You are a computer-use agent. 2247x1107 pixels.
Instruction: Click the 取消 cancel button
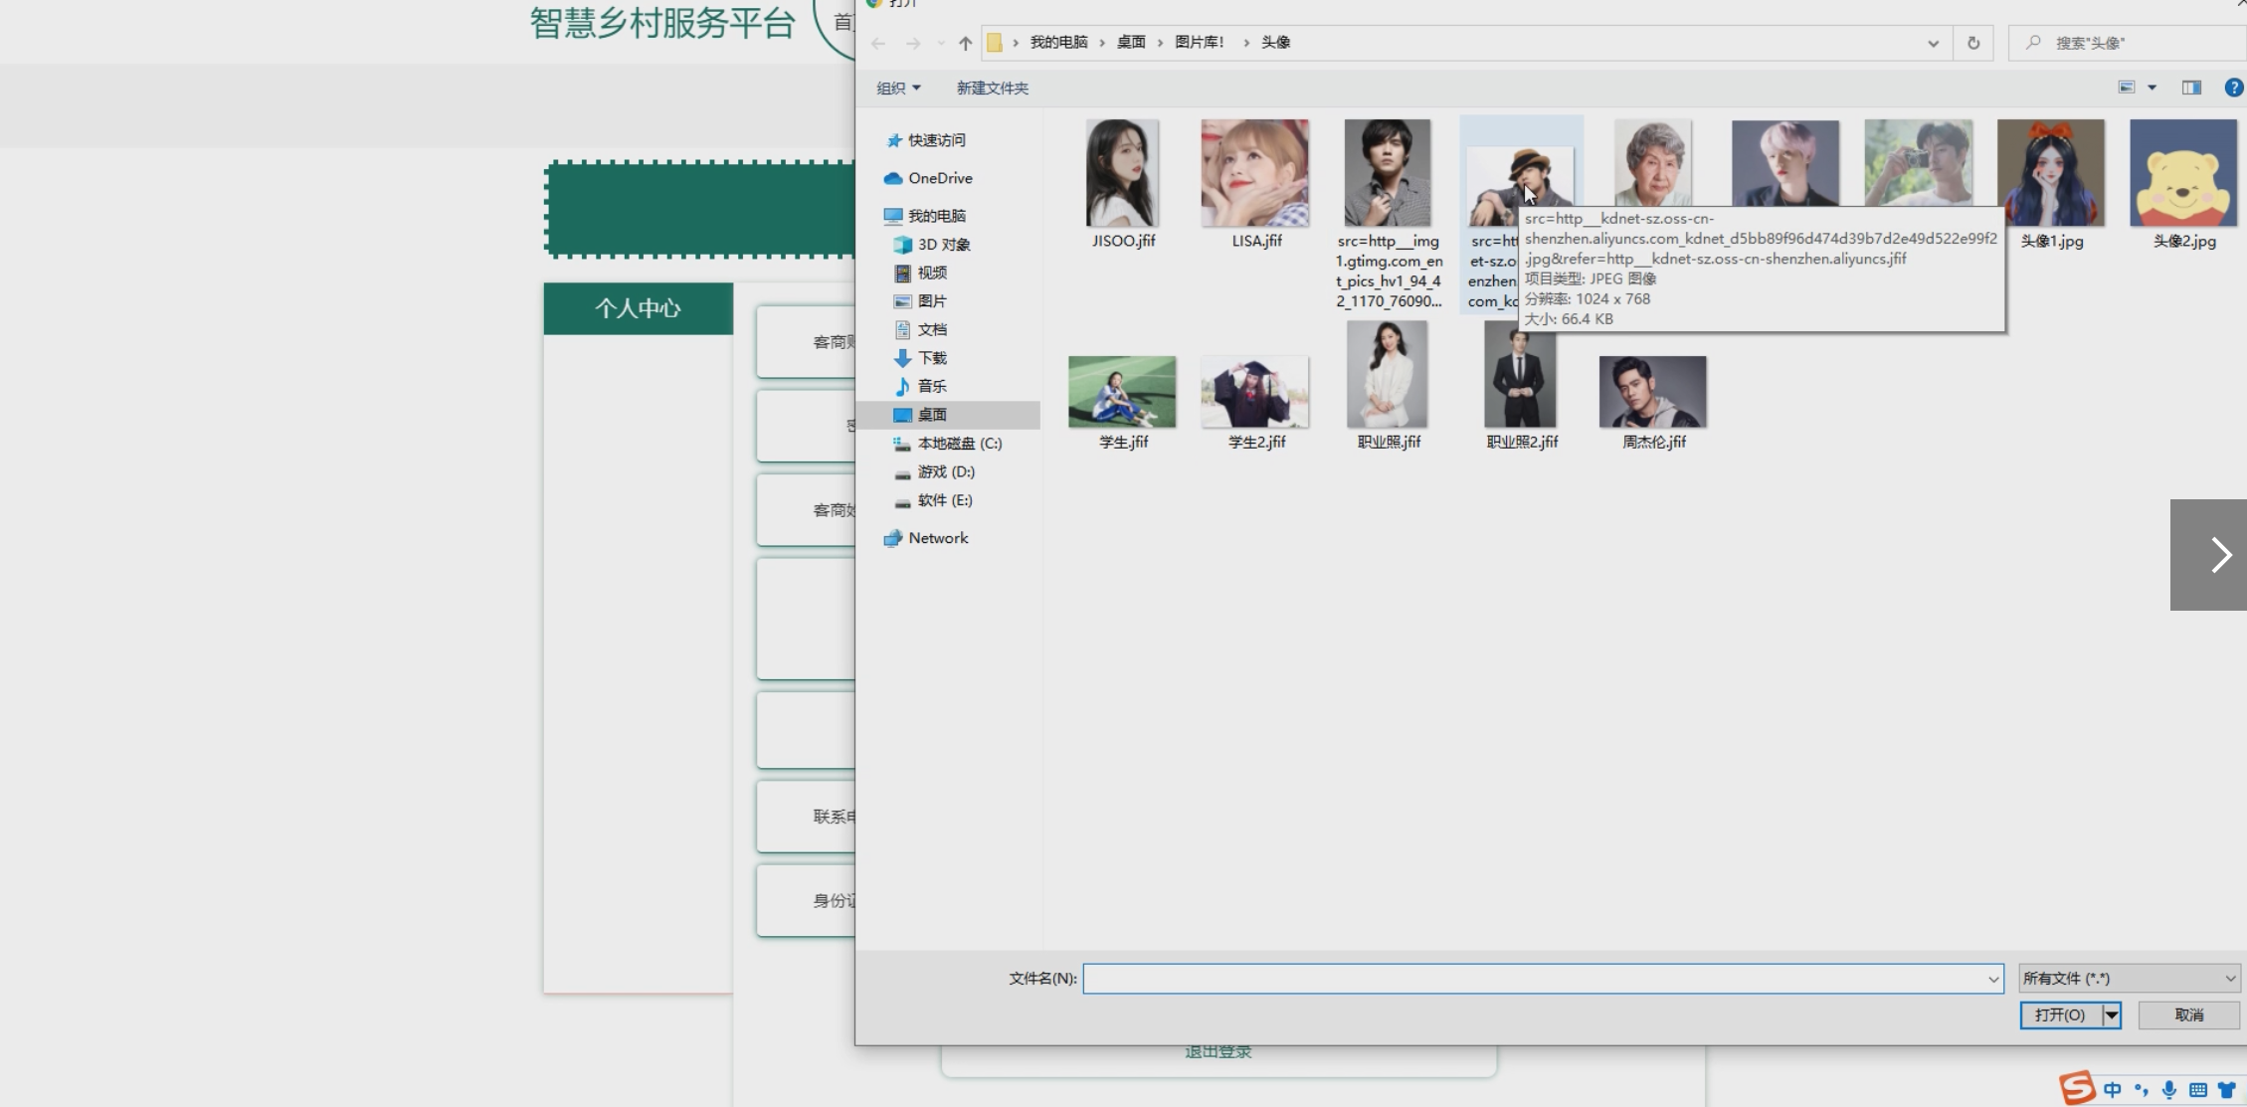click(2188, 1015)
